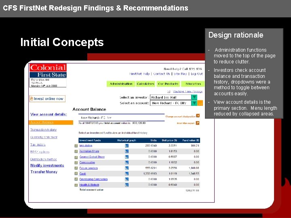
Task: Open the Site Map link
Action: click(x=180, y=74)
